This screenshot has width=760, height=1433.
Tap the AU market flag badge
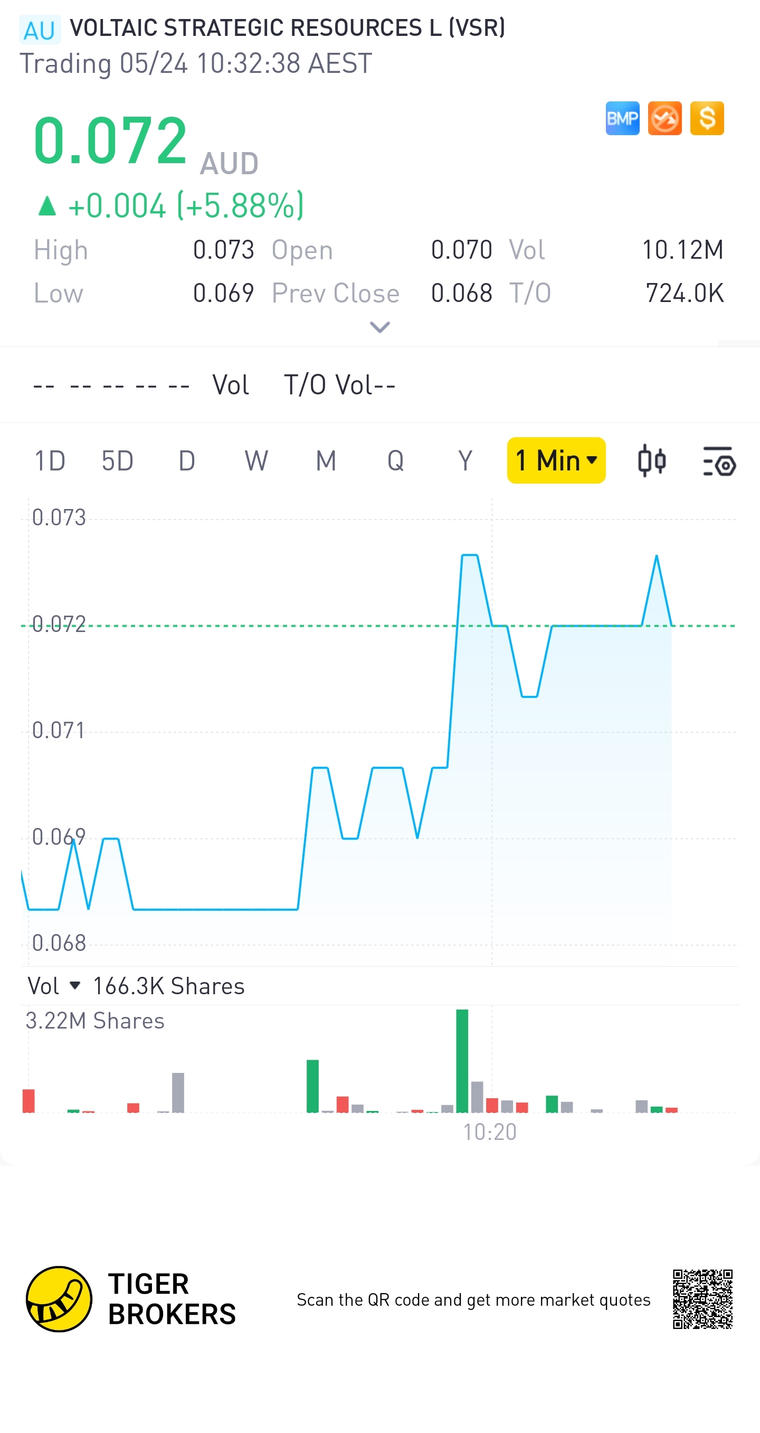coord(40,30)
